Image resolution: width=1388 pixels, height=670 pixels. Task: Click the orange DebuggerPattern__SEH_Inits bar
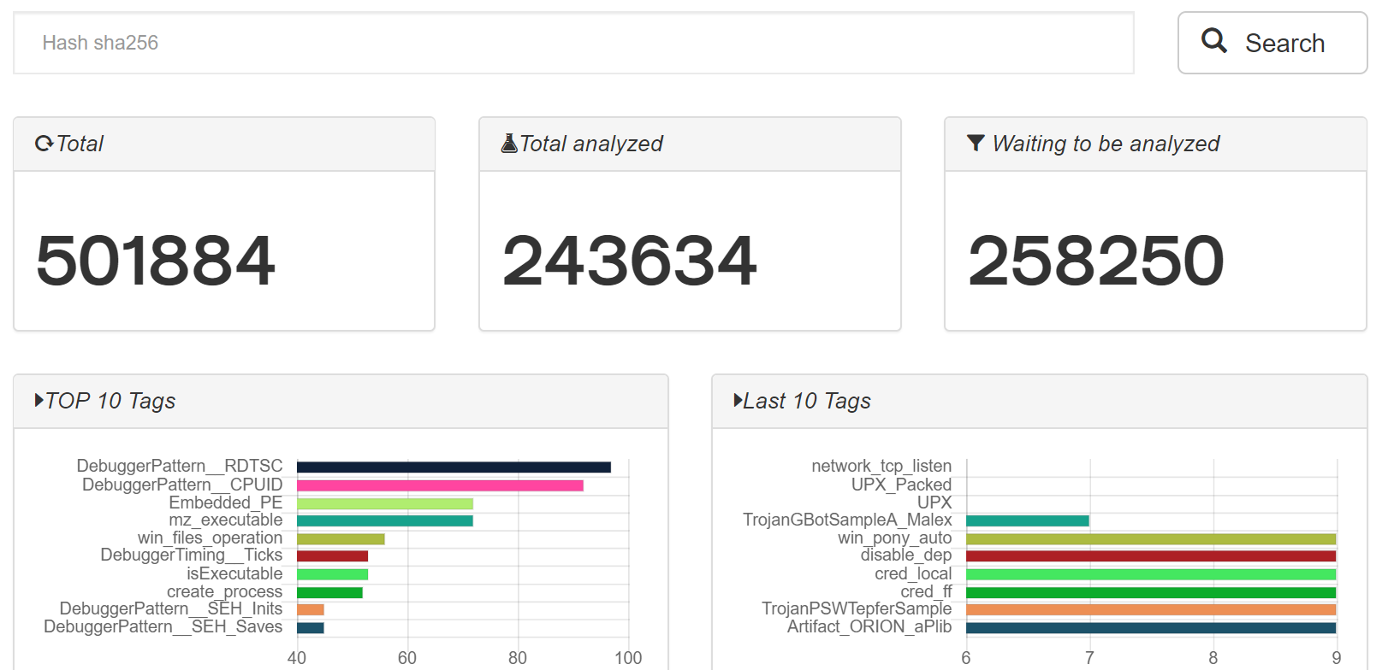click(310, 609)
